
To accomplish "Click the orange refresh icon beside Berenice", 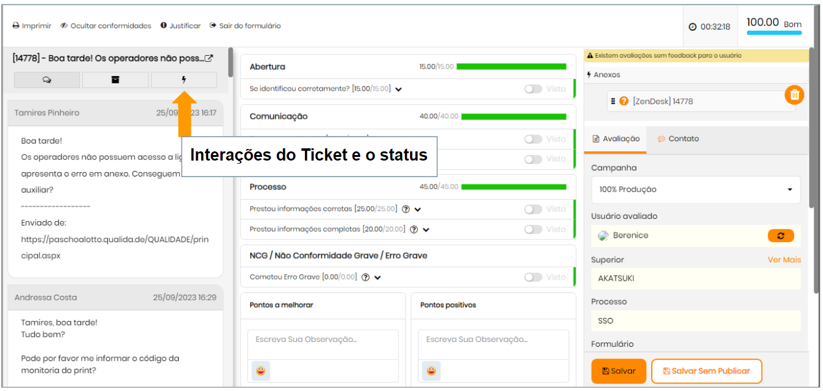I will [x=781, y=236].
